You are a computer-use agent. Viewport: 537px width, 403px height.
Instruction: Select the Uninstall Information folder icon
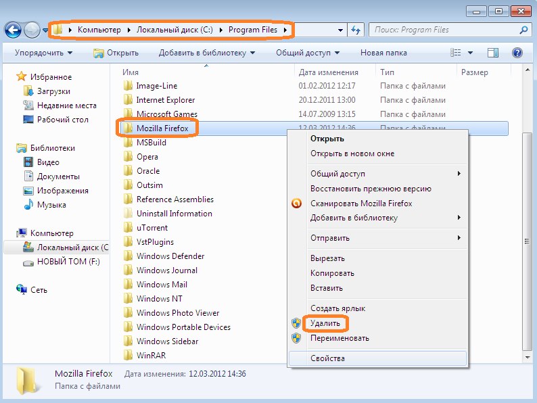[x=128, y=213]
